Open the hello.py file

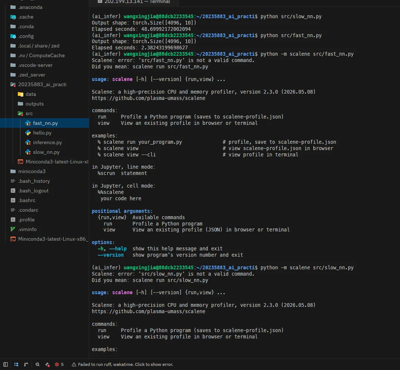[x=44, y=133]
